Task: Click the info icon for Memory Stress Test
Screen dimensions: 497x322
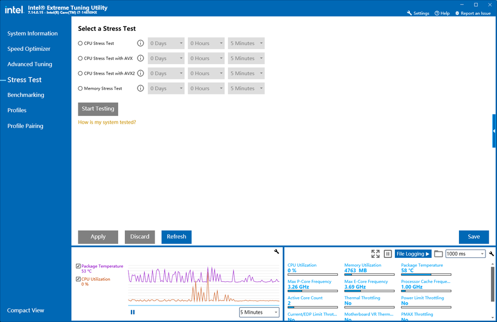Action: pos(140,88)
